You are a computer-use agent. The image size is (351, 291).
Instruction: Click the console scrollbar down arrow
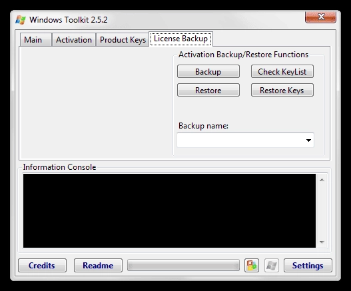322,242
